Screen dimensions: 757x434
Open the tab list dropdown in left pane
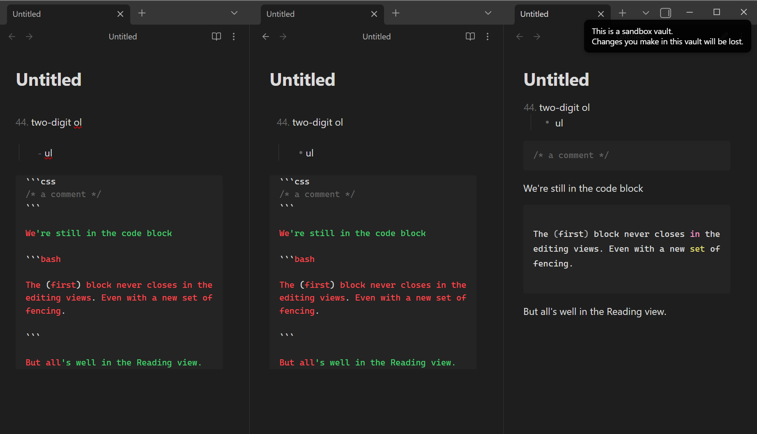click(235, 13)
